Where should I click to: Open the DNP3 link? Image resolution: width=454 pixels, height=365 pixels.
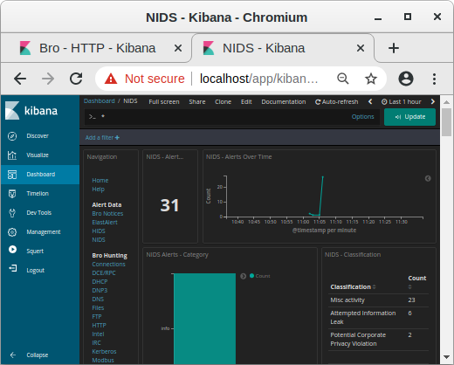[x=100, y=291]
